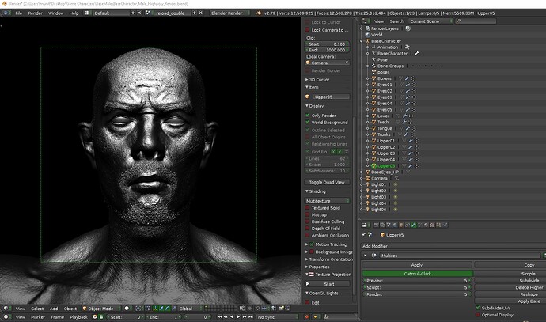Click the timeline play animation button
Viewport: 546px width, 322px height.
(238, 317)
